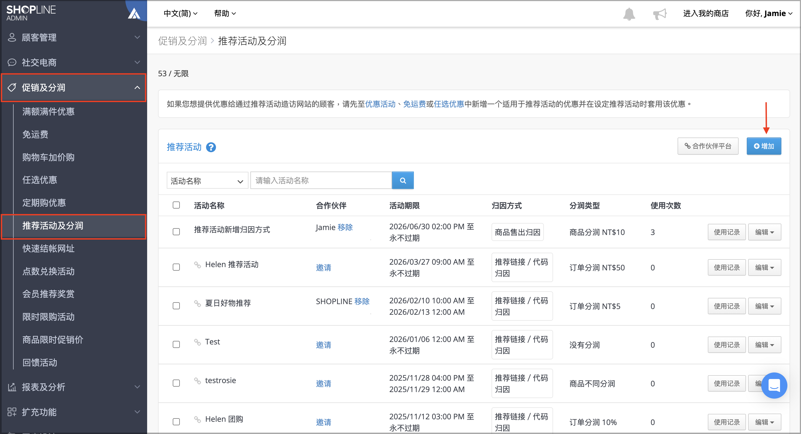This screenshot has height=434, width=801.
Task: Click the triangular logo badge in sidebar
Action: pos(134,13)
